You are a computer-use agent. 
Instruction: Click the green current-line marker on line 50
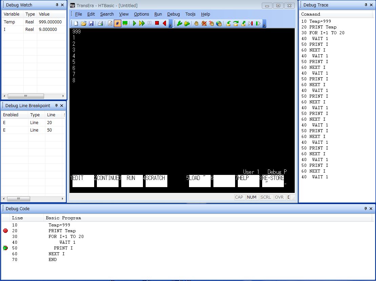[x=5, y=248]
